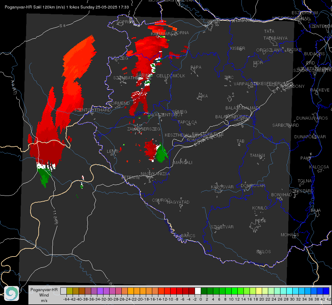Image resolution: width=332 pixels, height=305 pixels.
Task: Click the LETENYE city label
Action: pyautogui.click(x=131, y=177)
